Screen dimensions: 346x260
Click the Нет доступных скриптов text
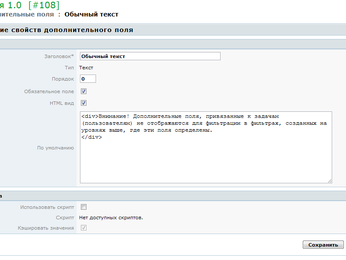111,218
